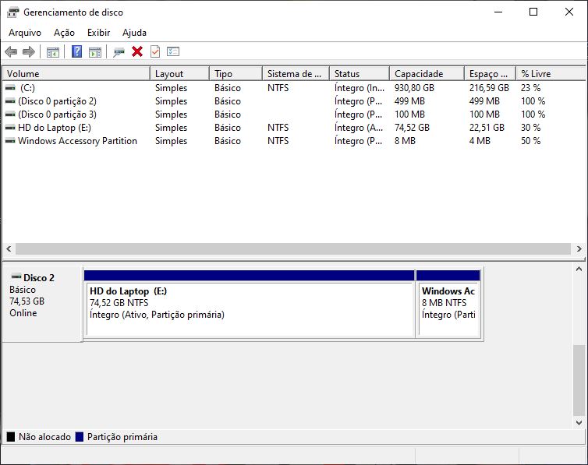Click the disk pane scroll down arrow
The height and width of the screenshot is (465, 588).
[x=579, y=423]
